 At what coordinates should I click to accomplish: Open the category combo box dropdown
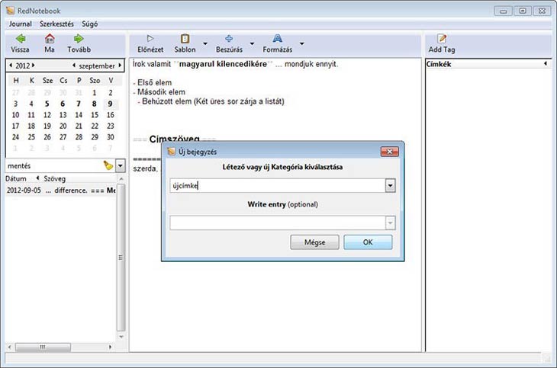pos(389,185)
